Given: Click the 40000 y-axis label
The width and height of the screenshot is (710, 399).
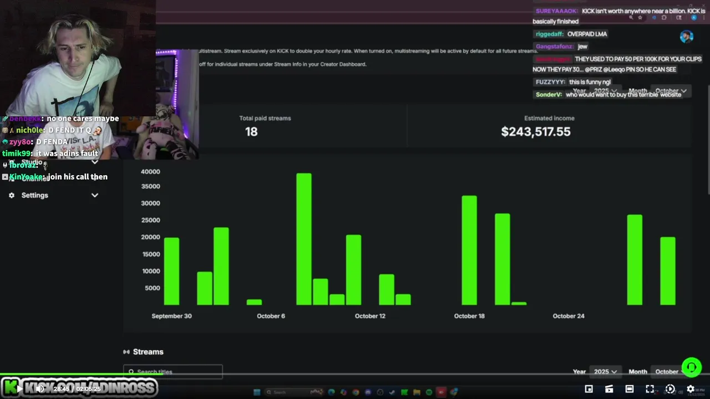Looking at the screenshot, I should tap(150, 172).
